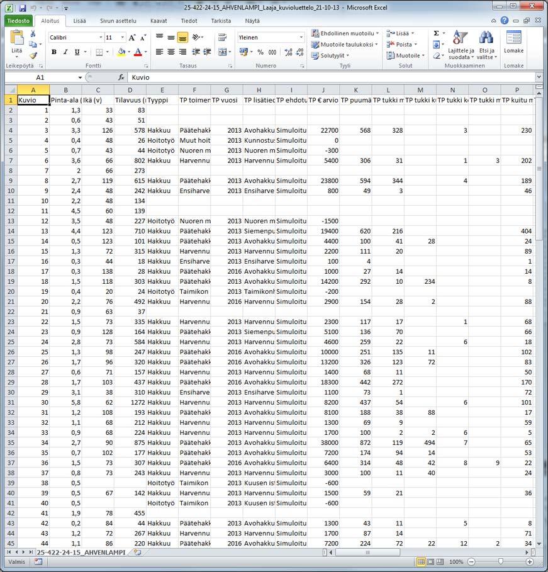The width and height of the screenshot is (548, 572).
Task: Click the fill color paint bucket icon
Action: point(121,52)
